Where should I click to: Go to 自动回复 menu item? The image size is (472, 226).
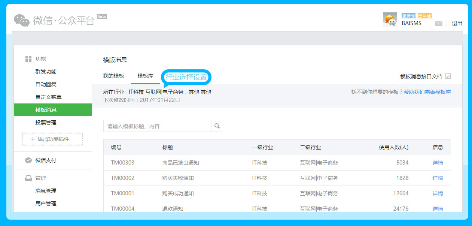coord(46,84)
